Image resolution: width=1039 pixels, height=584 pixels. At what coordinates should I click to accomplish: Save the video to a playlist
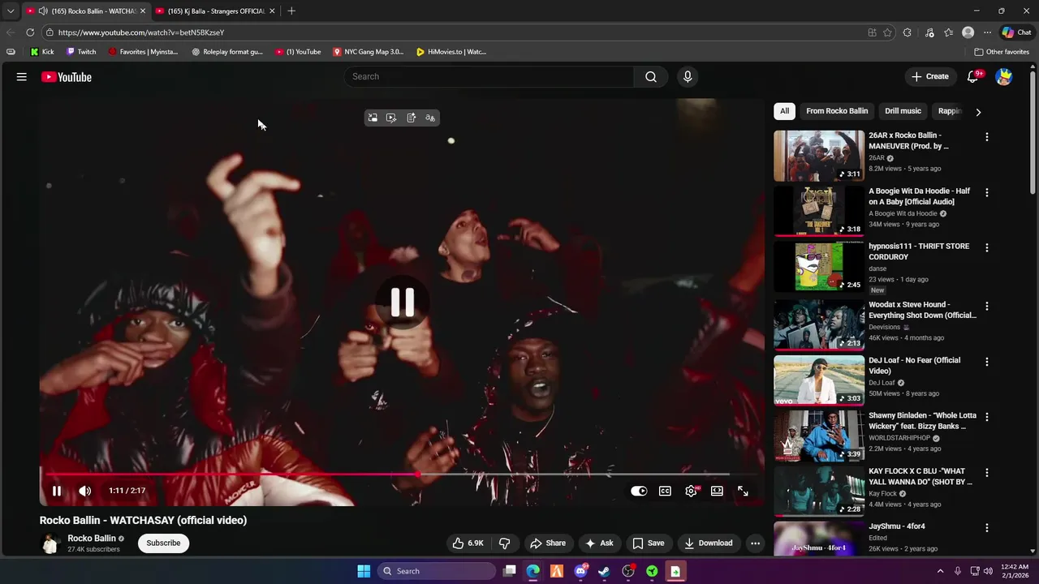click(x=648, y=543)
